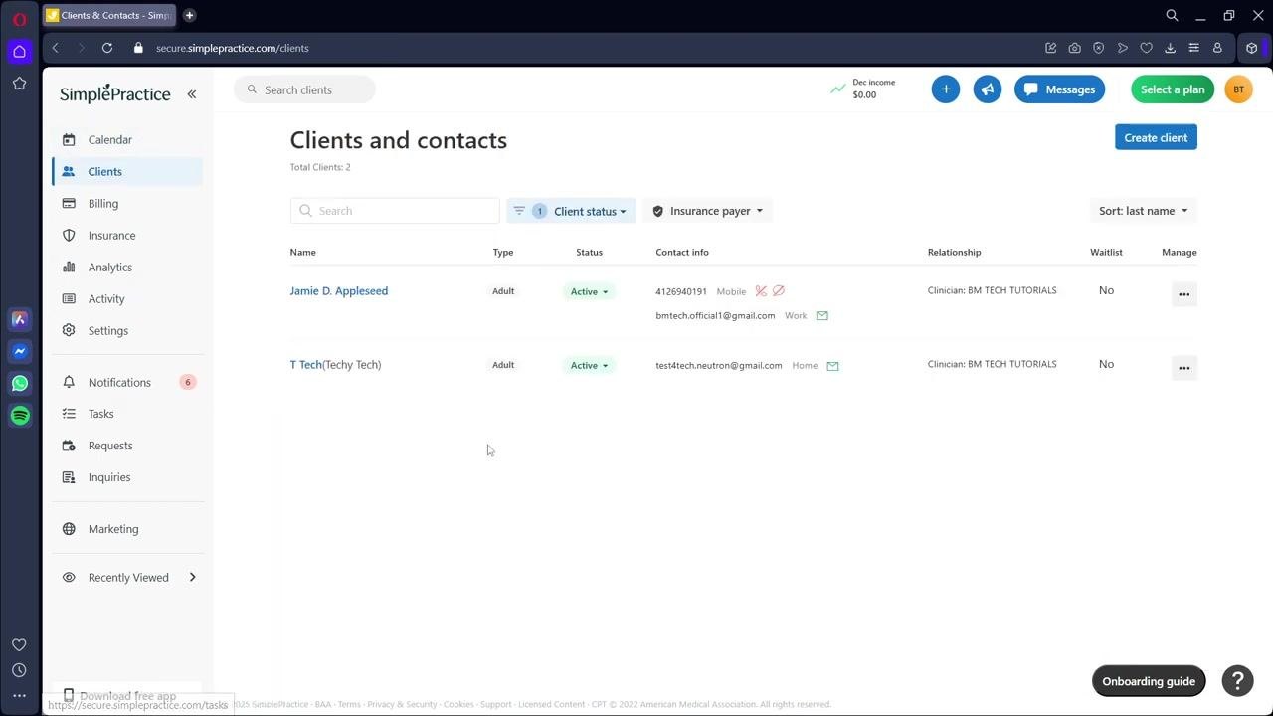Open Opera browser new tab button
The height and width of the screenshot is (716, 1273).
189,15
